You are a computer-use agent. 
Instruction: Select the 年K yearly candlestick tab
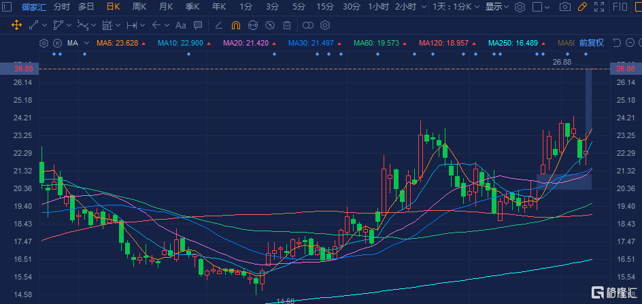point(218,7)
